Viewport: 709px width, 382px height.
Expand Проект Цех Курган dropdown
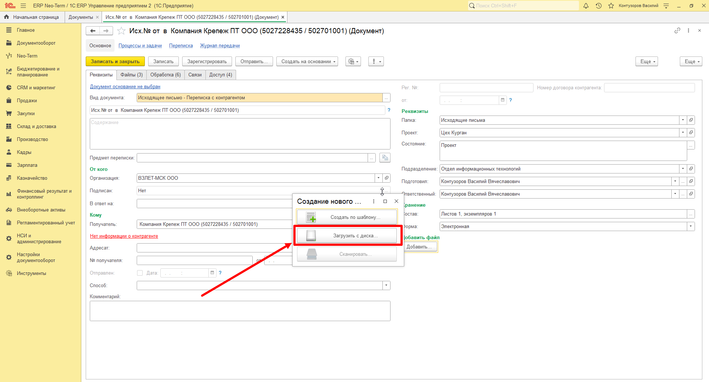(x=683, y=133)
